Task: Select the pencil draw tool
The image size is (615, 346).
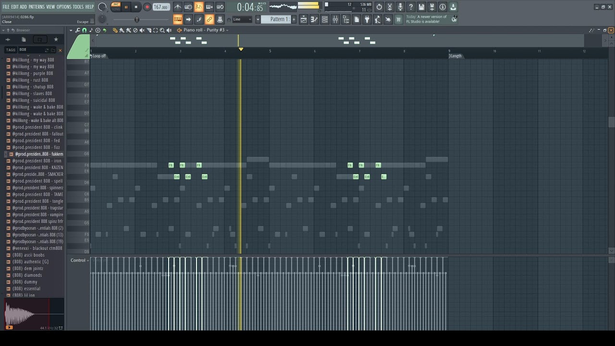Action: coord(115,30)
